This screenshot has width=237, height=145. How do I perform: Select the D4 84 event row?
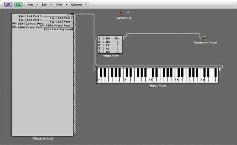tap(110, 38)
